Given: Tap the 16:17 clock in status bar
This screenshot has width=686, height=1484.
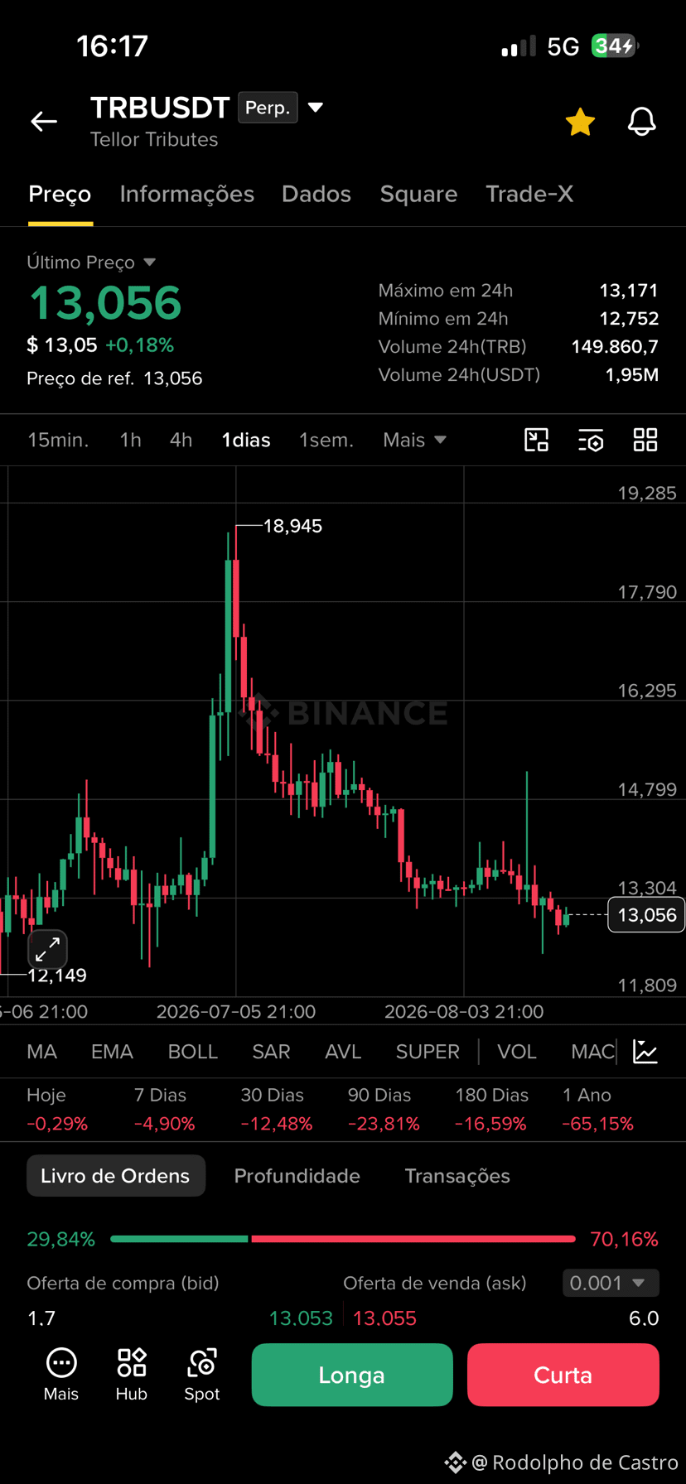Looking at the screenshot, I should tap(112, 46).
